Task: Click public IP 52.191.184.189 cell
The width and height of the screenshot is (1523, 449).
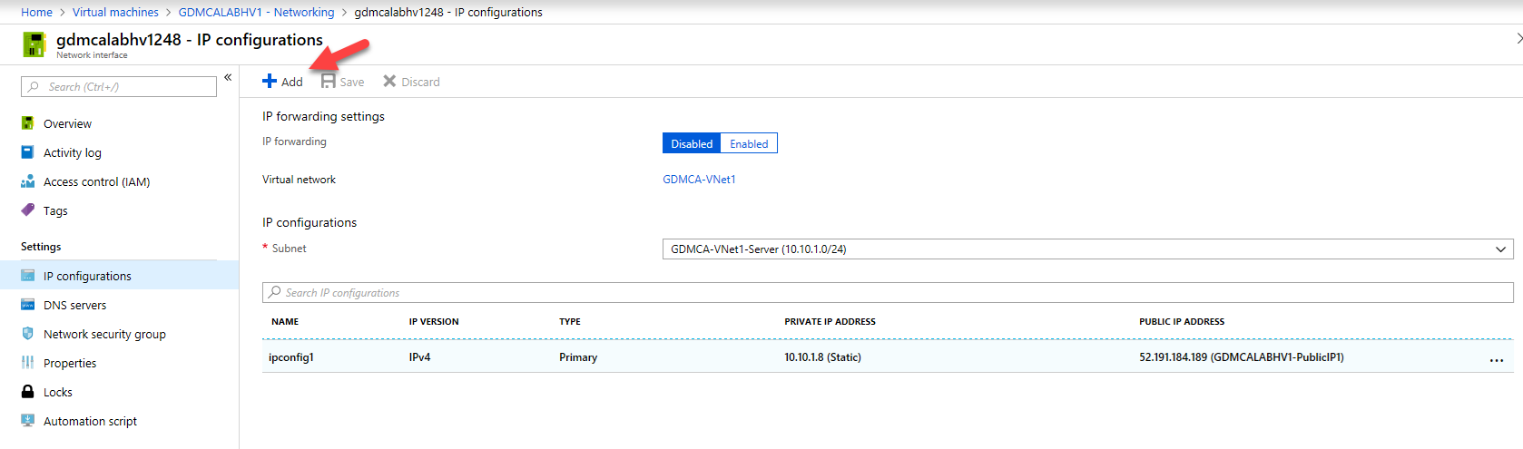Action: 1242,357
